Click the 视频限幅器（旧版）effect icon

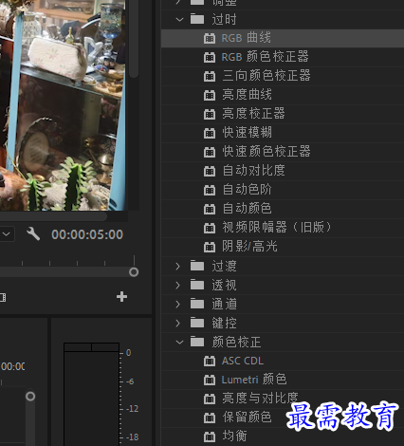(x=210, y=228)
